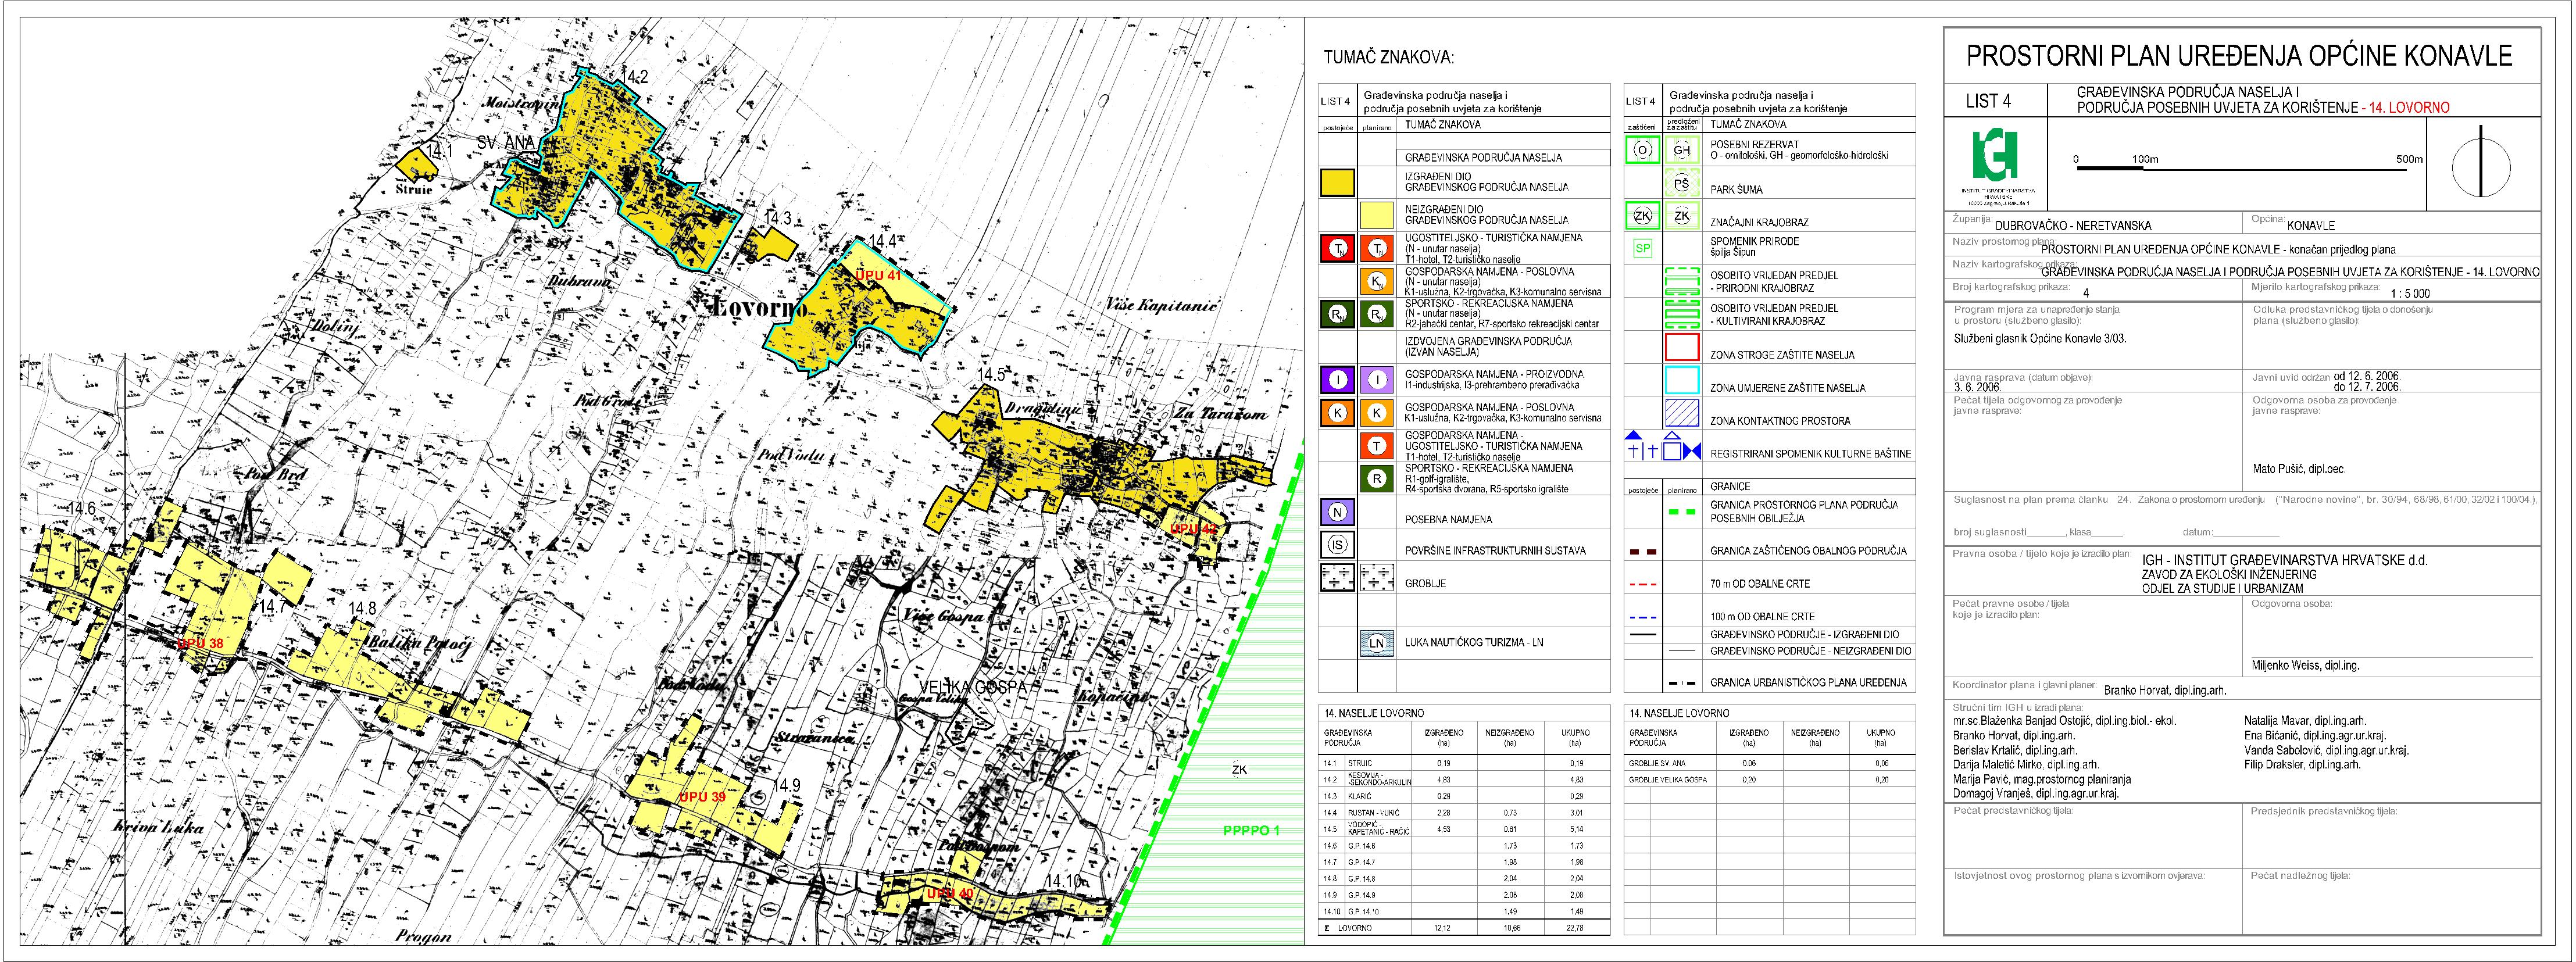The height and width of the screenshot is (962, 2576).
Task: Select the prirodni krajobraz green dashed symbol
Action: click(x=1682, y=281)
